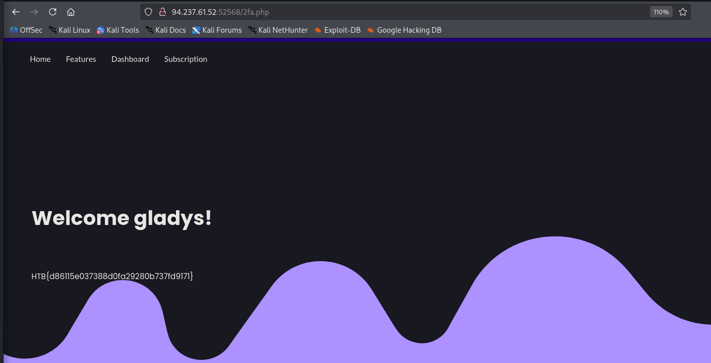Click the forward navigation arrow

coord(34,12)
